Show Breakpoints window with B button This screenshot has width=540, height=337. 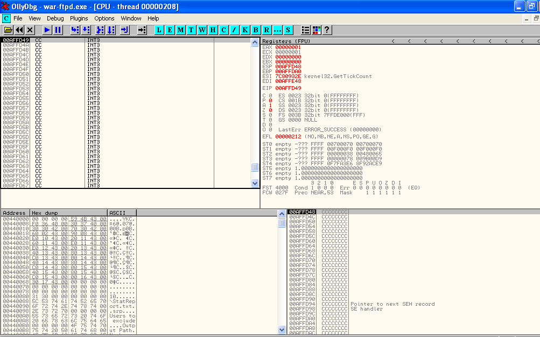[x=256, y=30]
